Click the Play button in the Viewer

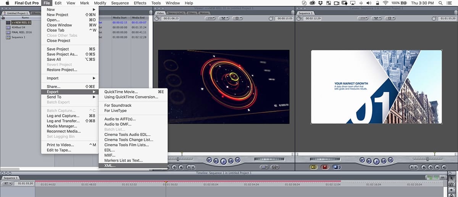pyautogui.click(x=224, y=160)
